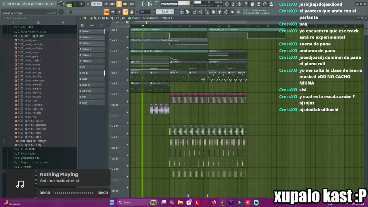Open the Piano roll view icon
The height and width of the screenshot is (207, 368).
(x=188, y=12)
